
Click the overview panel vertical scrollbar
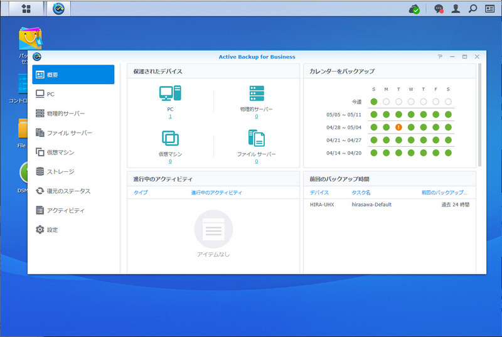coord(479,115)
